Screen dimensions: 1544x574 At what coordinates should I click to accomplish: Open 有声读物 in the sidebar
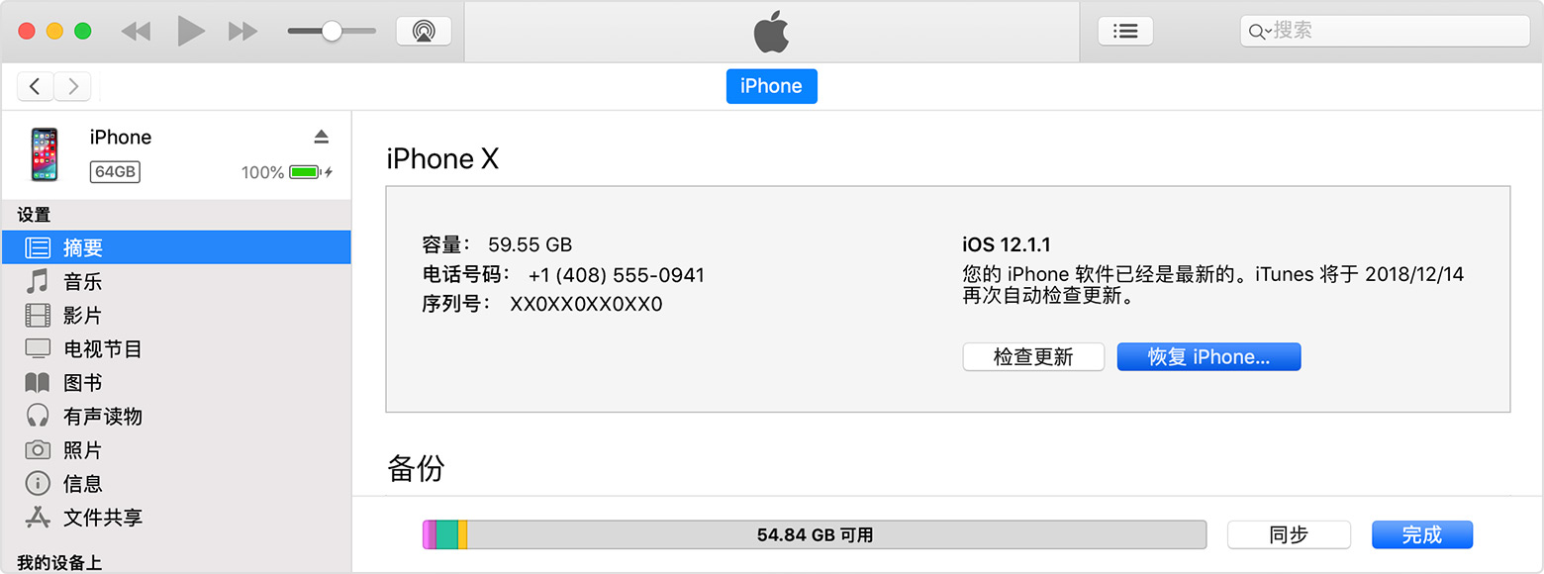click(109, 416)
